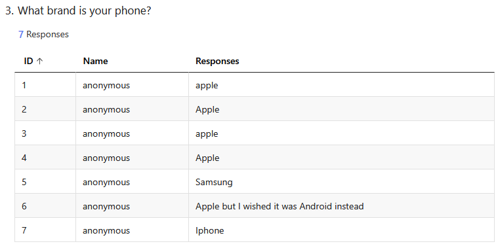
Task: Select the Responses column header
Action: [217, 61]
